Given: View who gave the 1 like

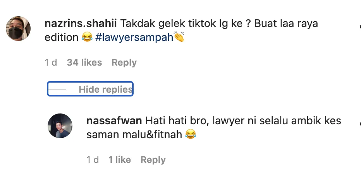Looking at the screenshot, I should (119, 160).
